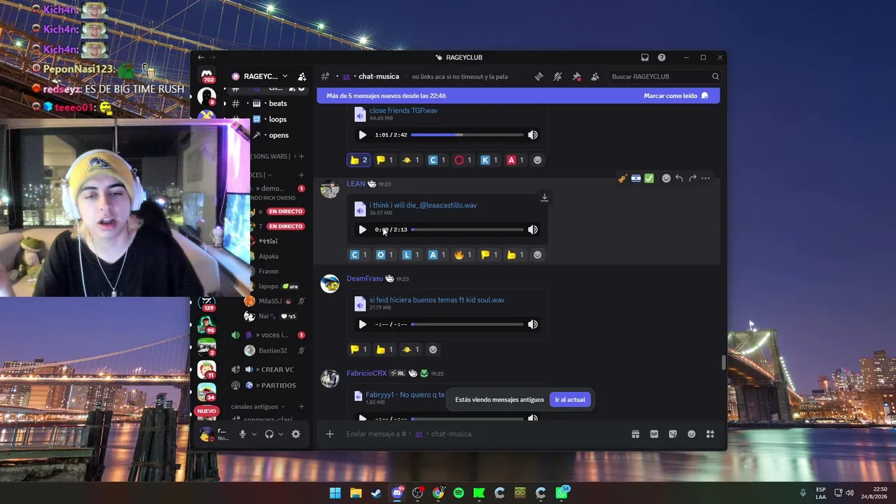This screenshot has height=504, width=896.
Task: Forward LEAN's message
Action: pyautogui.click(x=692, y=178)
